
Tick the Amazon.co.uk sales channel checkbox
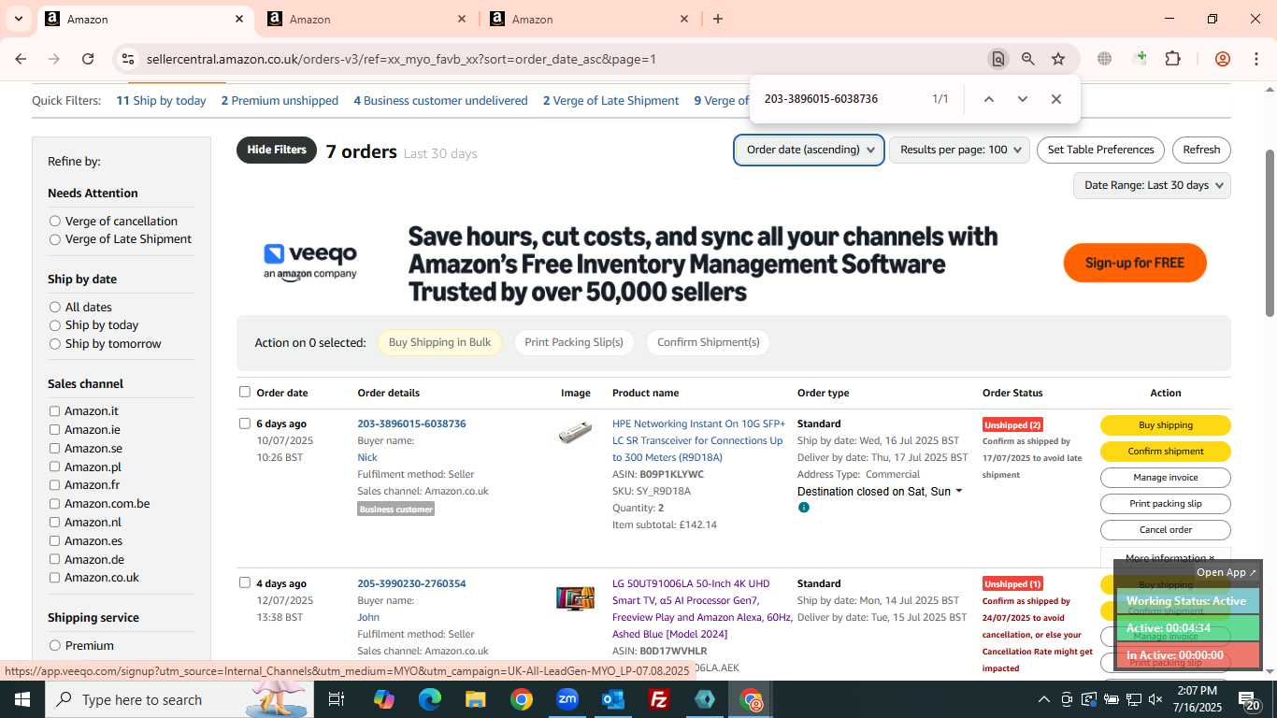click(55, 578)
